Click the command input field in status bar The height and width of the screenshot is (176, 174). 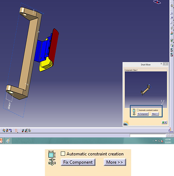click(x=148, y=135)
